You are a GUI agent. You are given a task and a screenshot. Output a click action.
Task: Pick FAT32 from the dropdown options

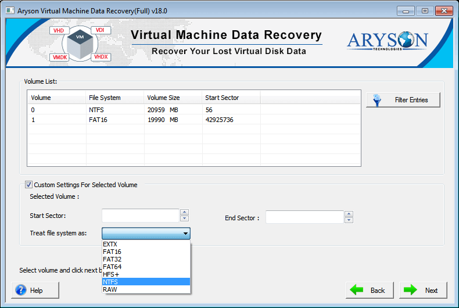pos(146,259)
